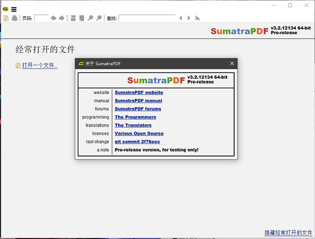Click the zoom out magnifier icon

point(90,18)
